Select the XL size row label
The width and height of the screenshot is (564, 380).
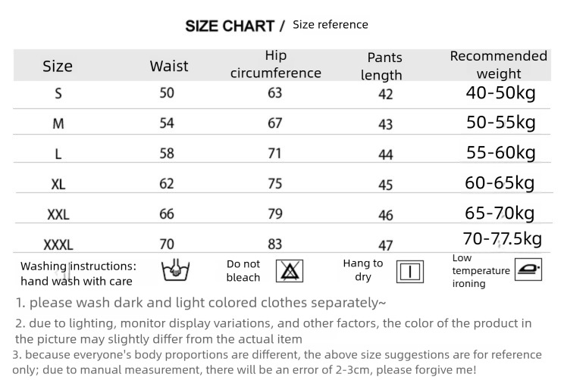click(x=58, y=184)
